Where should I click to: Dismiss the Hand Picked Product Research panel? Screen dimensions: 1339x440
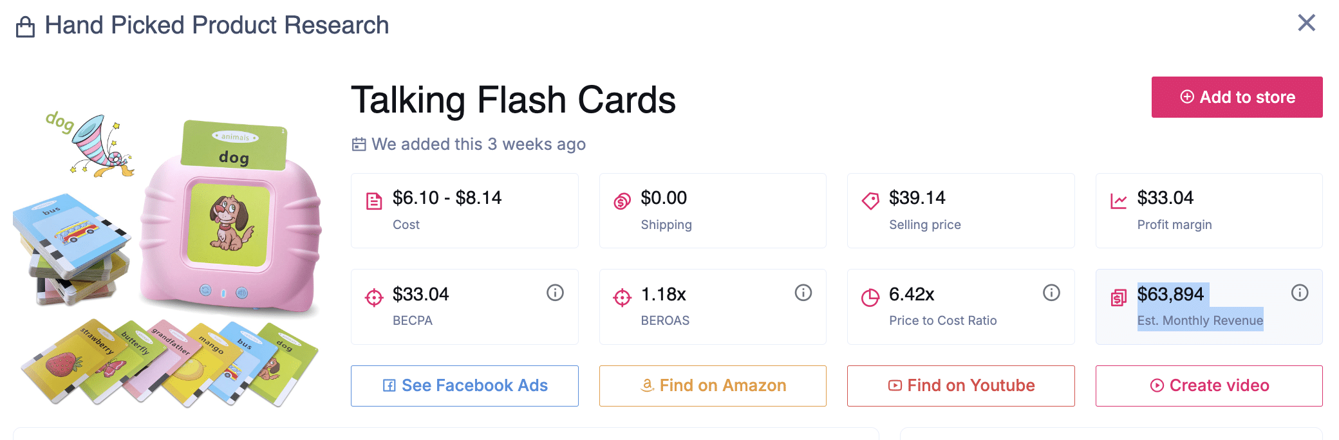click(1307, 23)
